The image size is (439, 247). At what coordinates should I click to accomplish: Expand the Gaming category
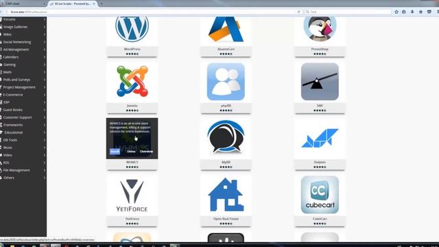23,64
